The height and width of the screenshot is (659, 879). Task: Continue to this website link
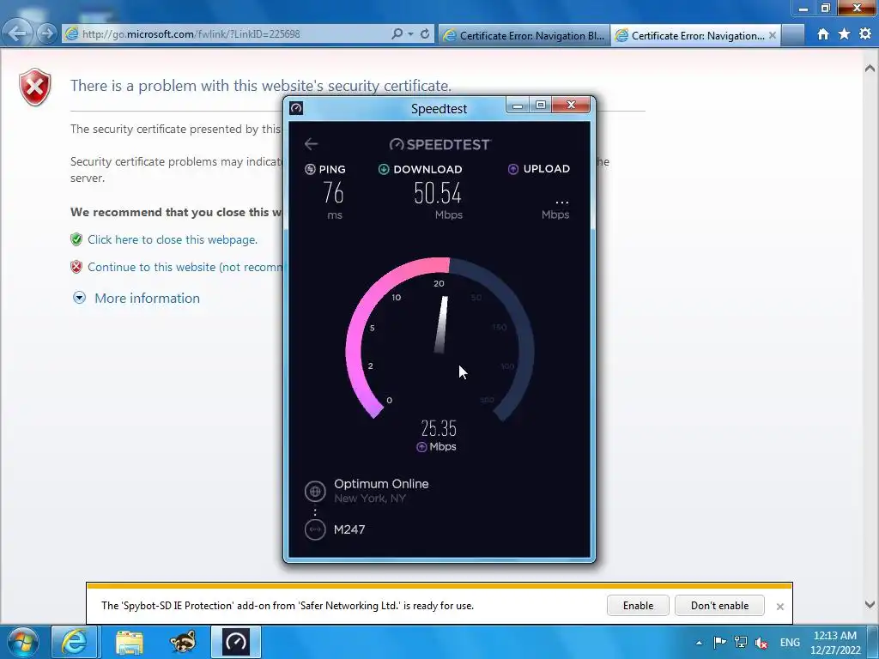(185, 268)
